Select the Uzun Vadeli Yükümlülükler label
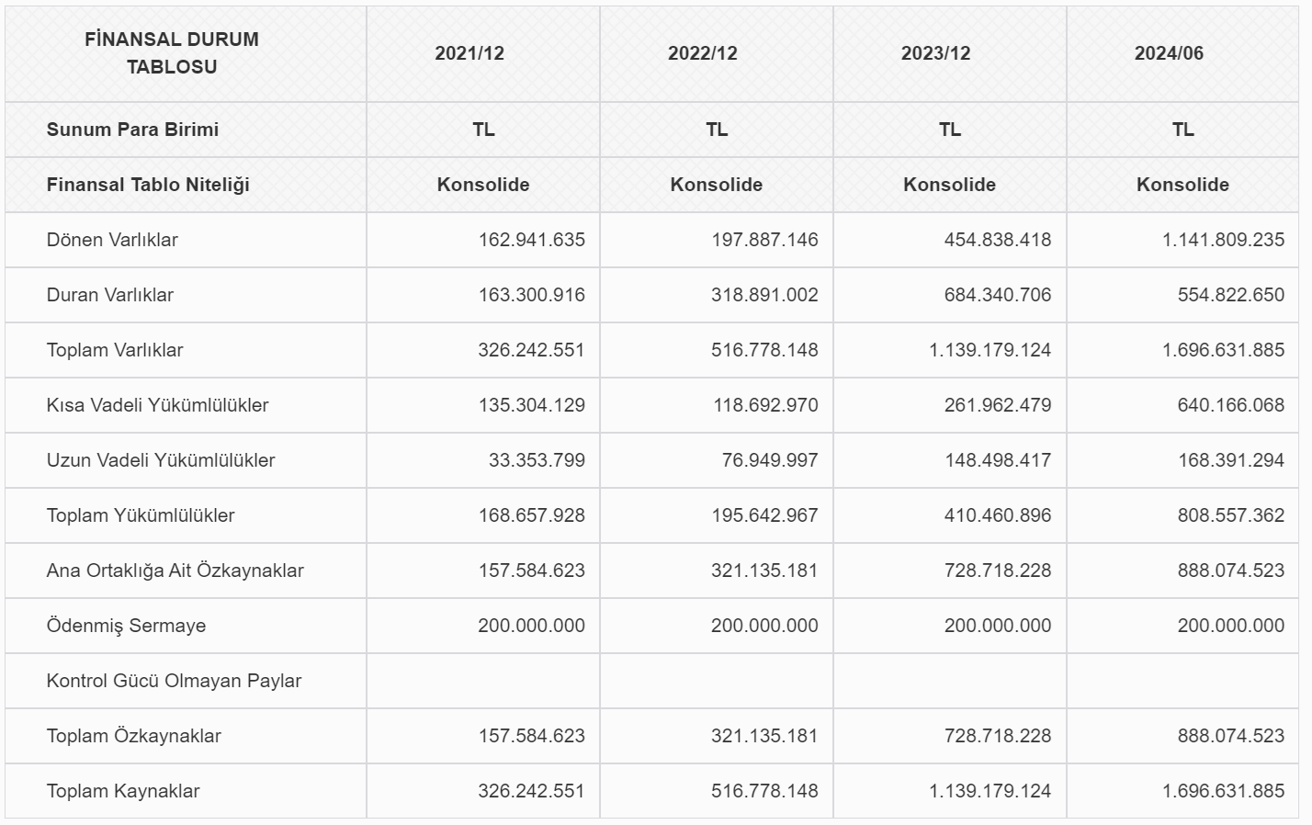Viewport: 1312px width, 825px height. tap(161, 460)
